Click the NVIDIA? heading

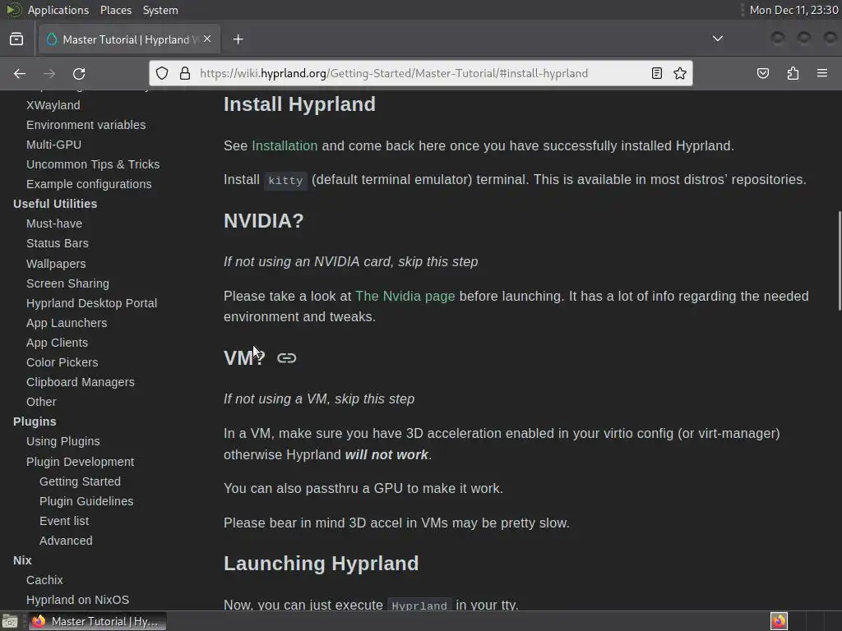click(264, 221)
